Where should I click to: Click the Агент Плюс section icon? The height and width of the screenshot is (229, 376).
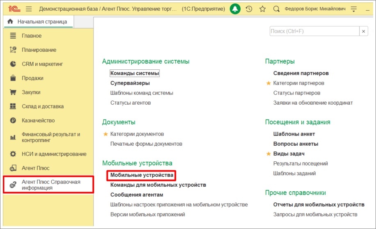click(13, 168)
